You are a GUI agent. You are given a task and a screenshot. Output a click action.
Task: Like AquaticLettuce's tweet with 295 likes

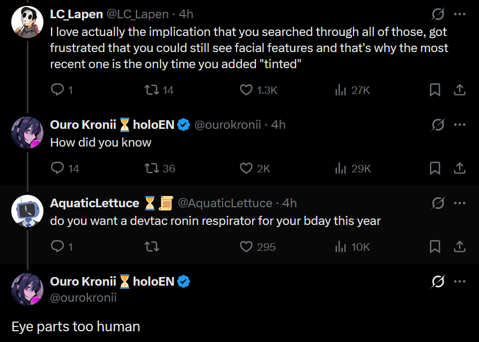click(246, 247)
